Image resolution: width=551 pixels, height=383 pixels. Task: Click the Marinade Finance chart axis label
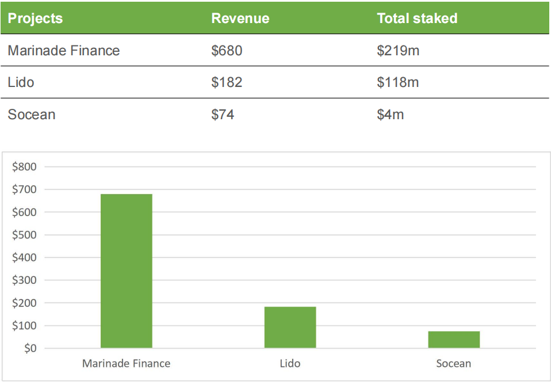pos(127,363)
